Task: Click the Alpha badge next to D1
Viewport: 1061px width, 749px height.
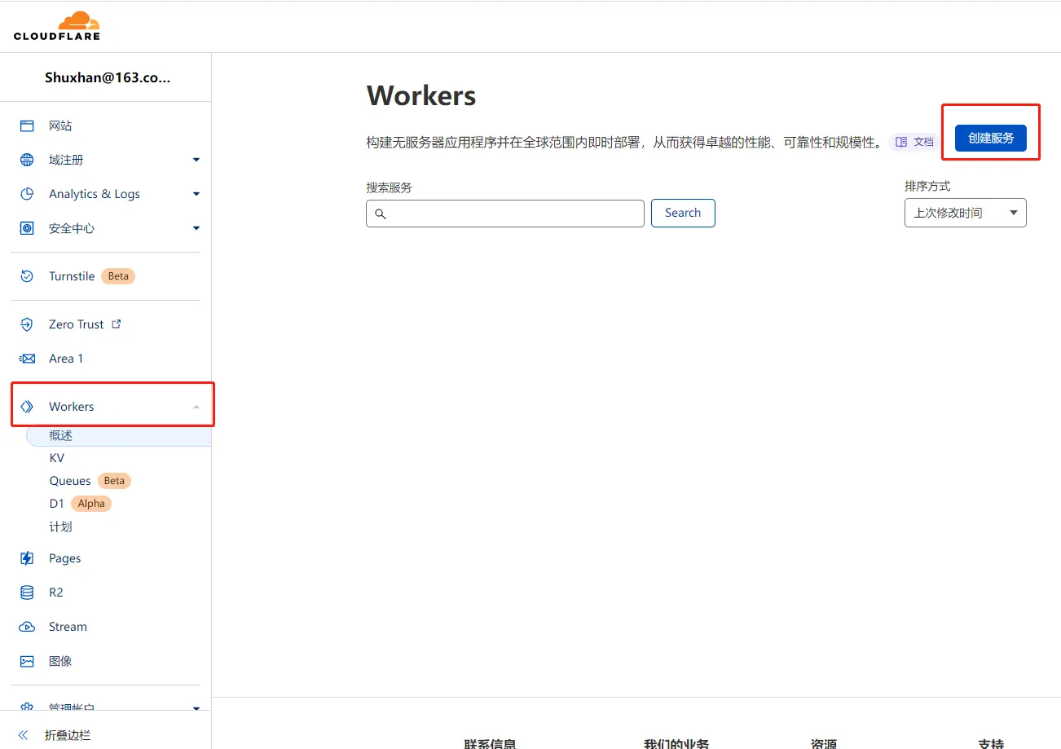Action: 91,504
